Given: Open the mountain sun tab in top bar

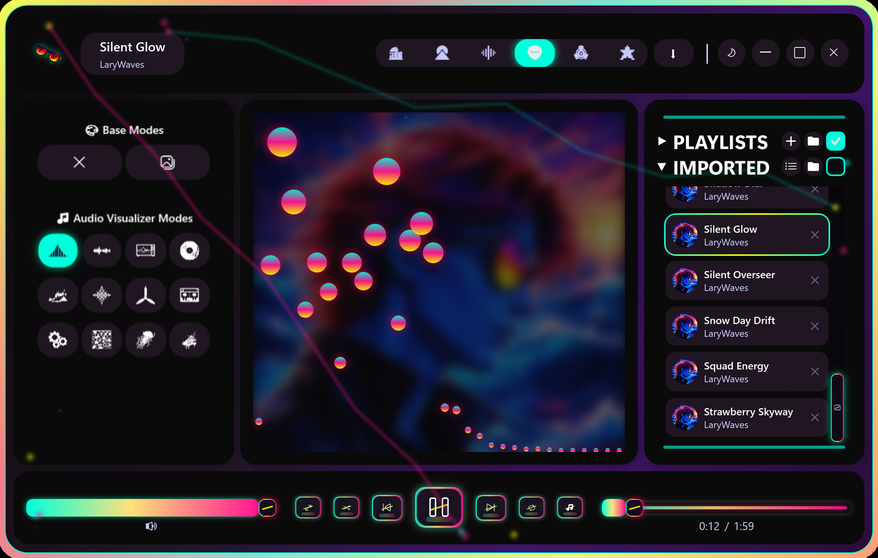Looking at the screenshot, I should [442, 53].
